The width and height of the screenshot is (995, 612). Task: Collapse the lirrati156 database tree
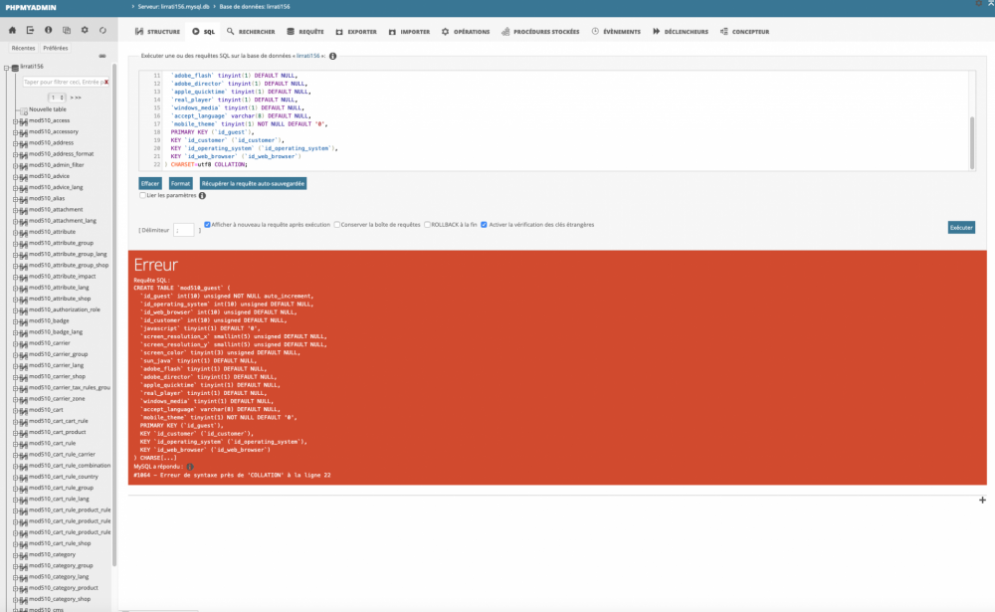6,68
